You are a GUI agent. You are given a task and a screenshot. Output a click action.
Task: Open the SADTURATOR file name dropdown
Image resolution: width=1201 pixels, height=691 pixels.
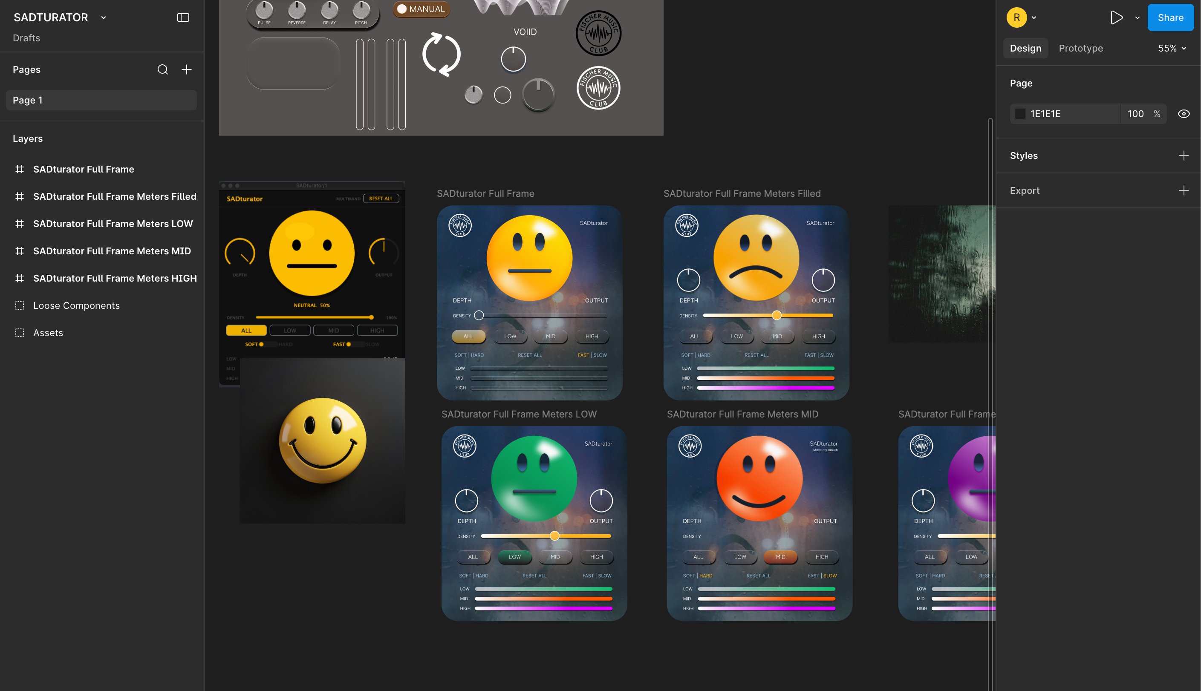tap(104, 17)
